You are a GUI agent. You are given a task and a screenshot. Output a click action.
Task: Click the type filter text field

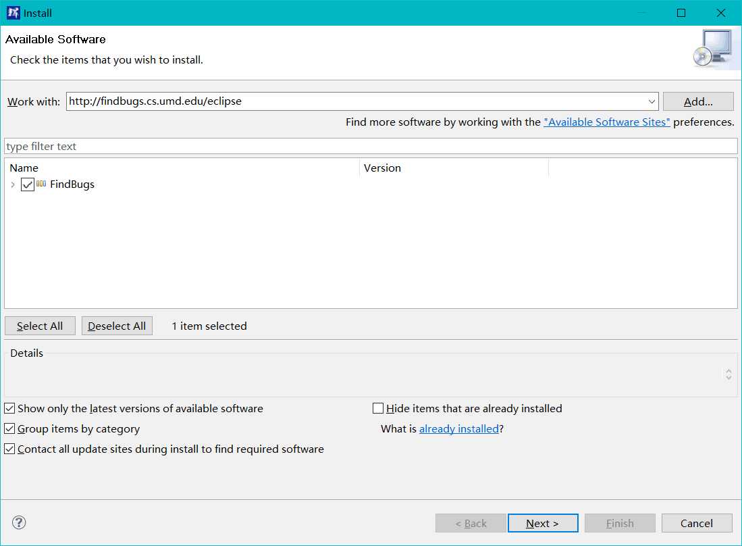371,147
